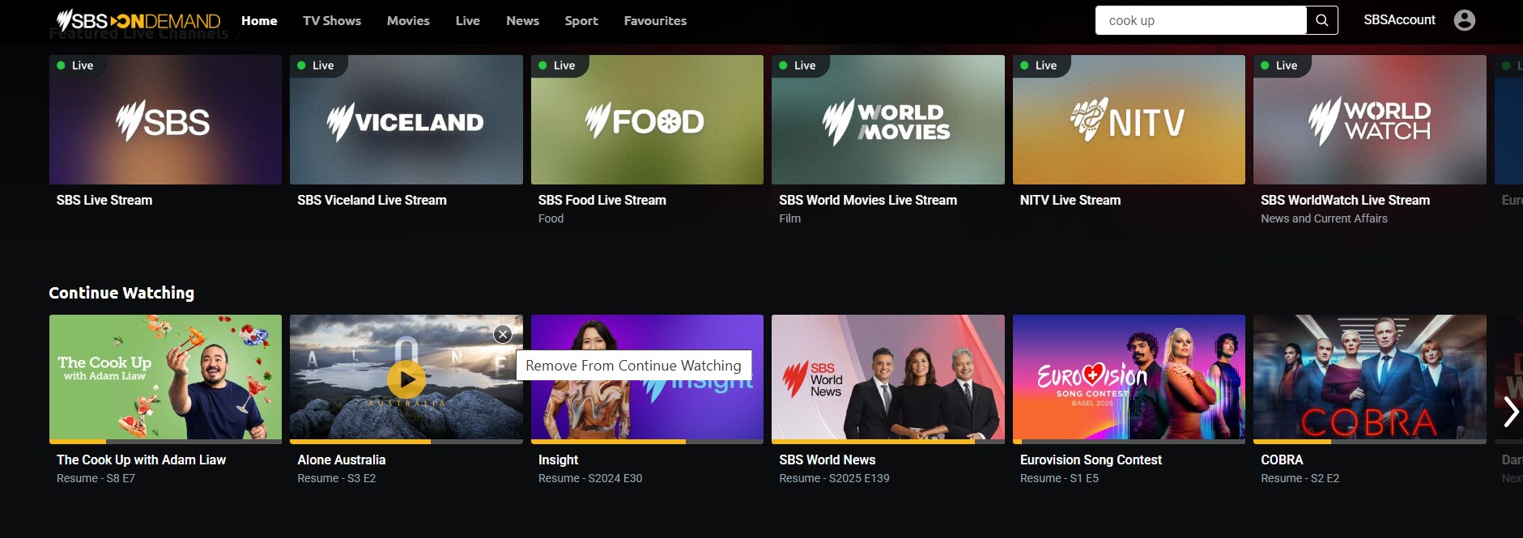This screenshot has width=1523, height=538.
Task: Click the NITV Live Stream title
Action: pyautogui.click(x=1070, y=200)
